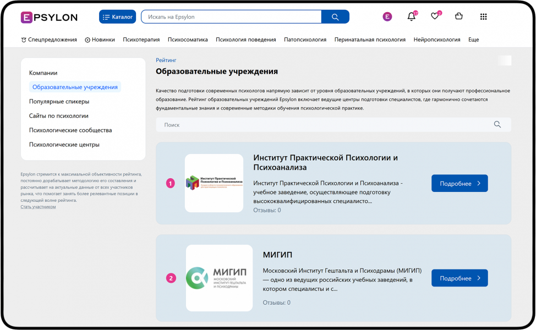Open Психотерапия category
Viewport: 536px width, 330px height.
coord(141,40)
